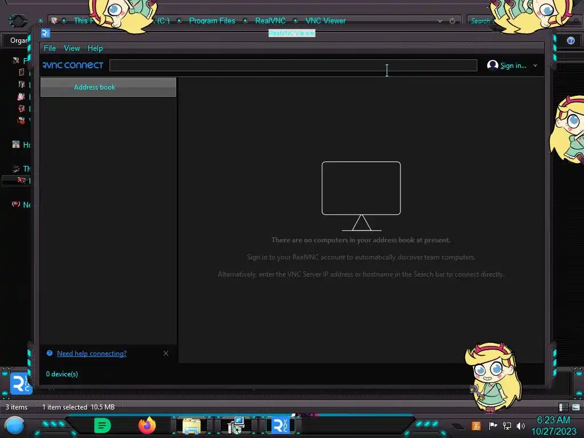
Task: Open the Explorer help question mark icon
Action: point(570,40)
